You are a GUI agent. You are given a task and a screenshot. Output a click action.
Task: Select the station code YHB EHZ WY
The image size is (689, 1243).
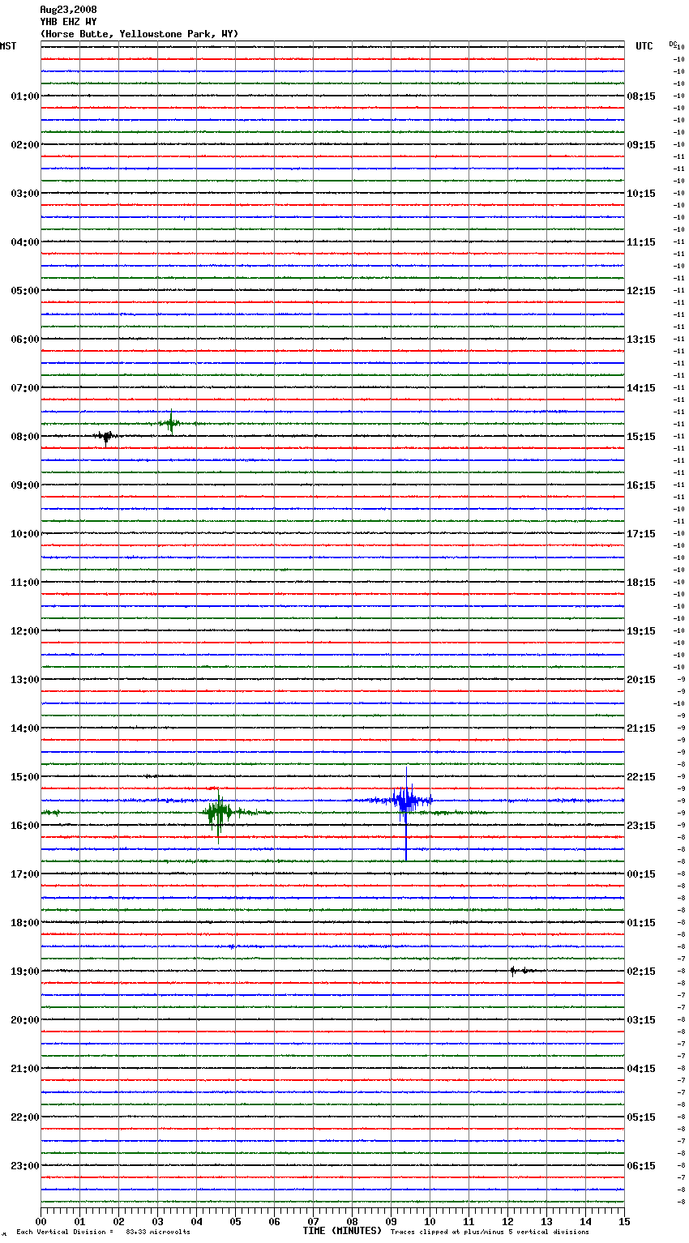pos(68,22)
